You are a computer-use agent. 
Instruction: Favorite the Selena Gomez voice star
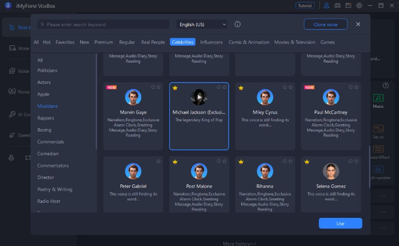click(x=356, y=161)
